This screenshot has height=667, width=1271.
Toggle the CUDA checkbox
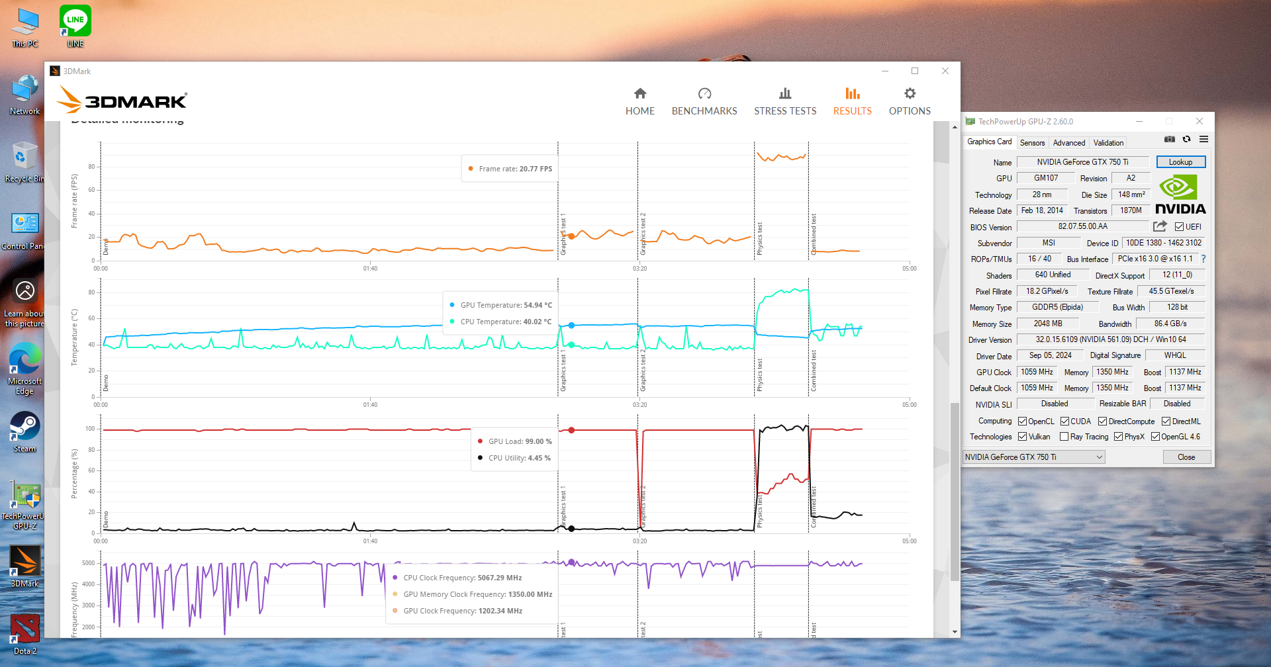tap(1064, 422)
